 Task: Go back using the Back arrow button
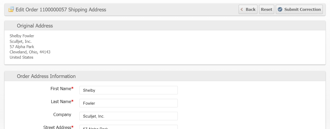(248, 10)
